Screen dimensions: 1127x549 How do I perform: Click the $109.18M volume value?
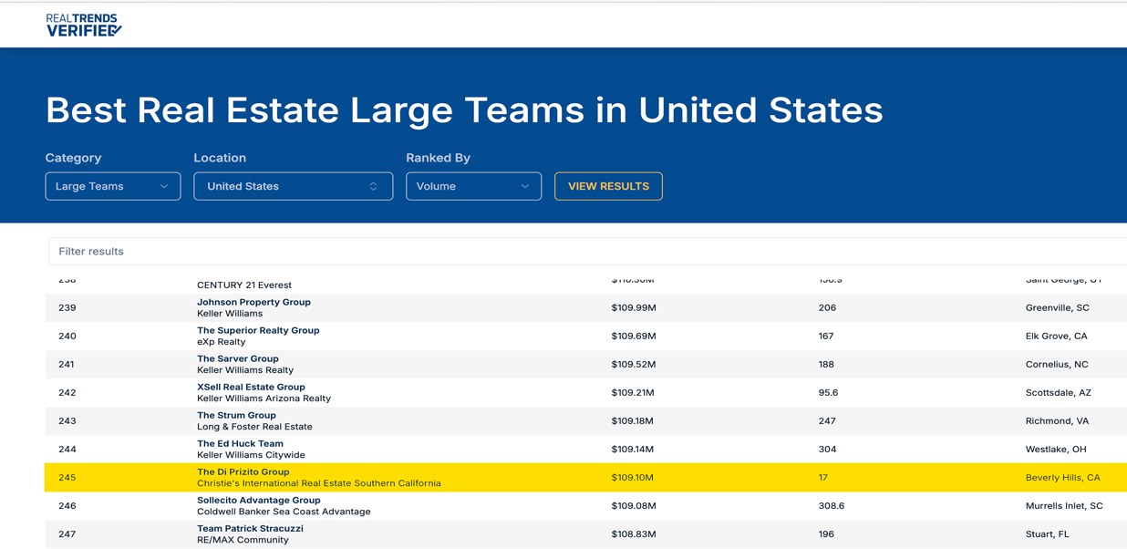coord(633,421)
